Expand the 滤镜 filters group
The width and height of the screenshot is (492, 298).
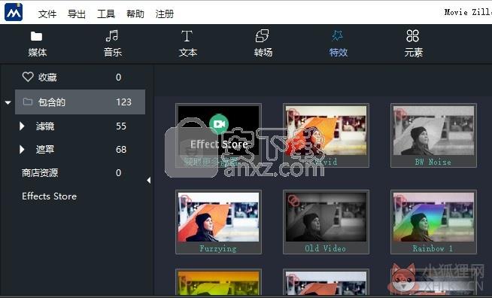[22, 126]
